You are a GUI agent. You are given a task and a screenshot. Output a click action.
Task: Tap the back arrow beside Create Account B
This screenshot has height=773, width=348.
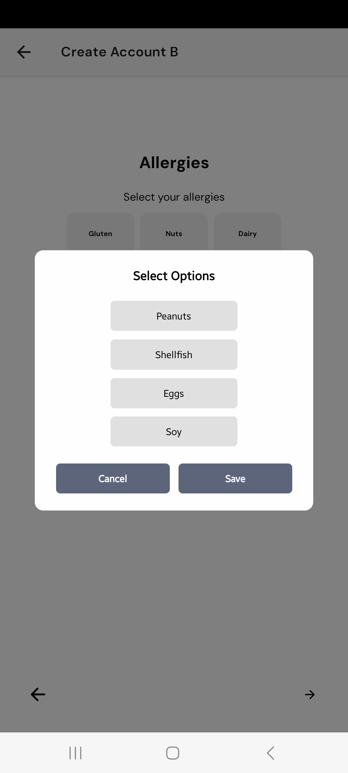coord(24,52)
